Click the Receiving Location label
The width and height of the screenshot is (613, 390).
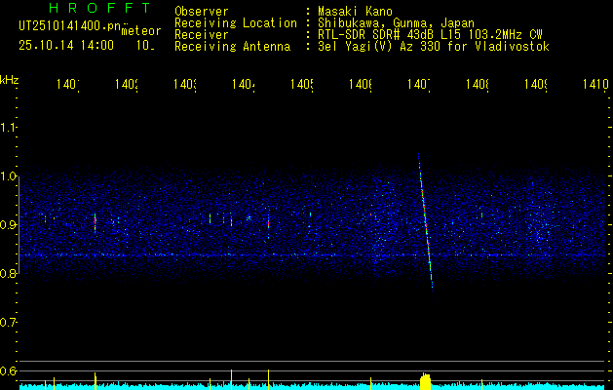(x=236, y=23)
